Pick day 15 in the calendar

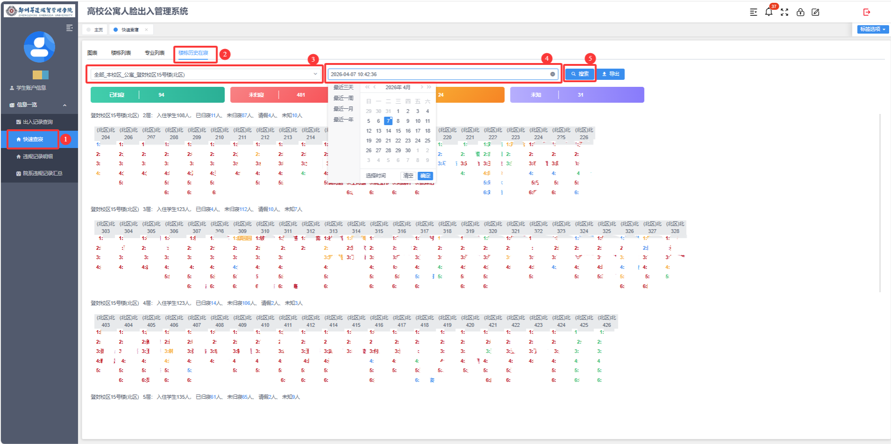click(398, 131)
